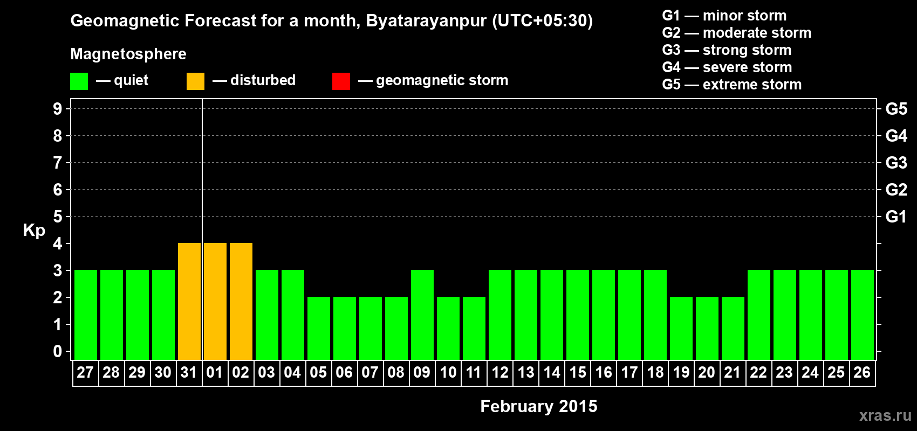This screenshot has height=431, width=917.
Task: Click the orange disturbed legend swatch
Action: (195, 81)
